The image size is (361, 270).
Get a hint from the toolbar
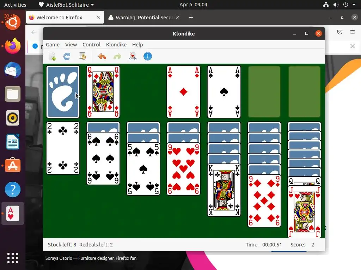click(133, 56)
